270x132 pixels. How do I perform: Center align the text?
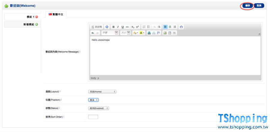(x=170, y=27)
